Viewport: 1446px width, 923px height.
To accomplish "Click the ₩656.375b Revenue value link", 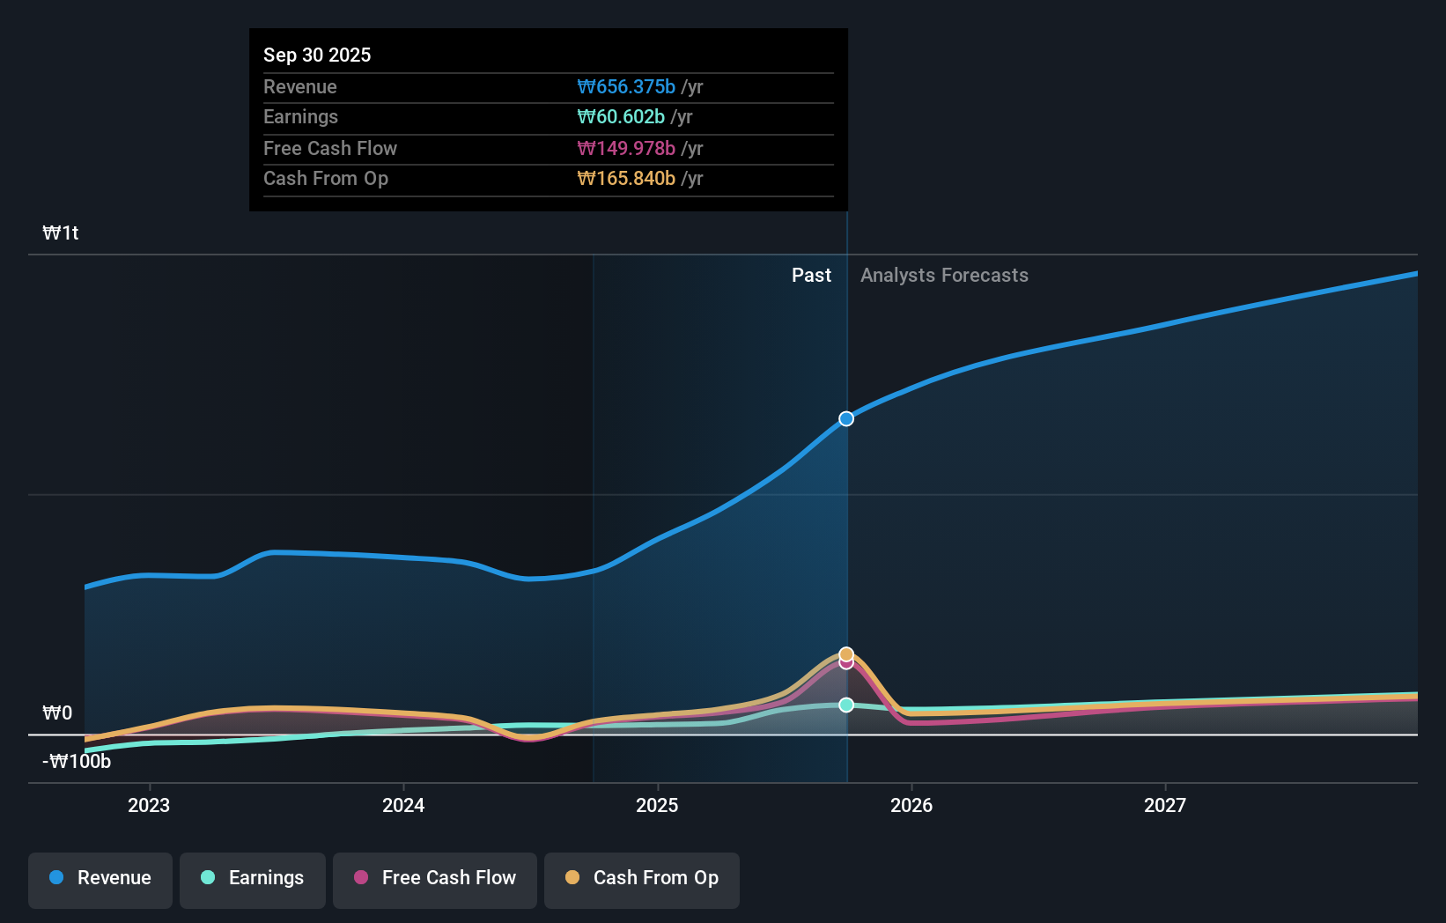I will (x=627, y=87).
